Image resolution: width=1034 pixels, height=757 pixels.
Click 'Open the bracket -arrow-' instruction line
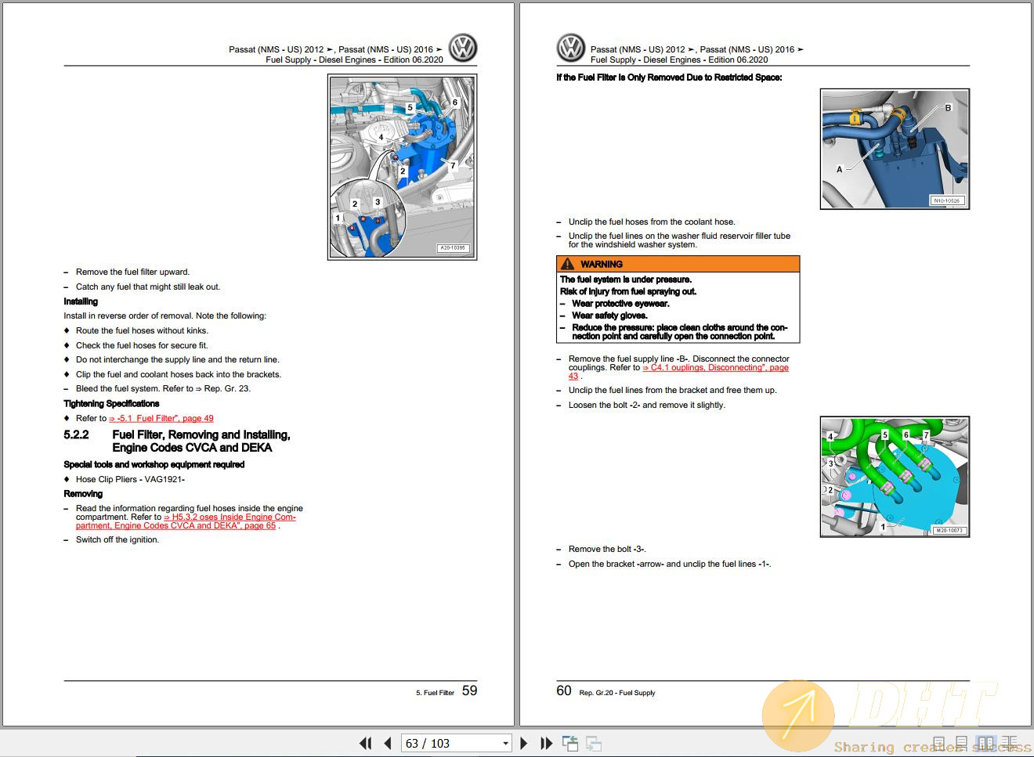[x=670, y=564]
